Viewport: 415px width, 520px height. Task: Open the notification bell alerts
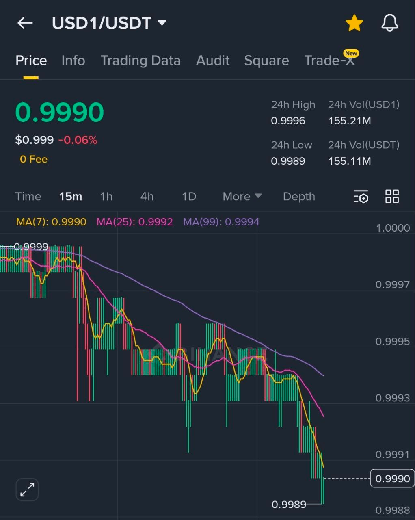[x=389, y=23]
